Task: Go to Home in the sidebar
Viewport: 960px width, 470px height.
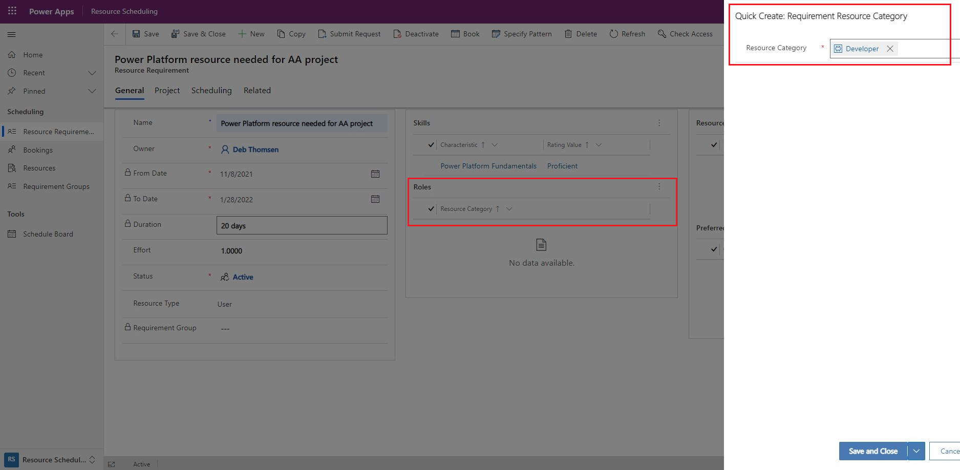Action: (x=33, y=55)
